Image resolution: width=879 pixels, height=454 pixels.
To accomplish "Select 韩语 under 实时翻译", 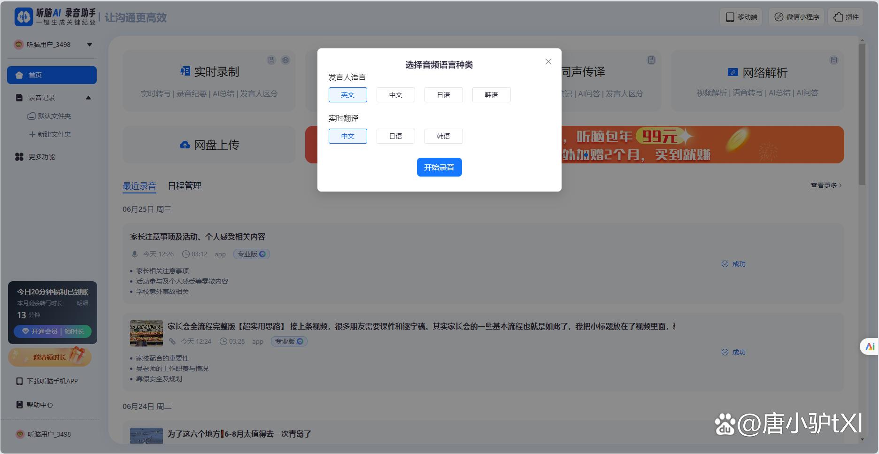I will [444, 136].
